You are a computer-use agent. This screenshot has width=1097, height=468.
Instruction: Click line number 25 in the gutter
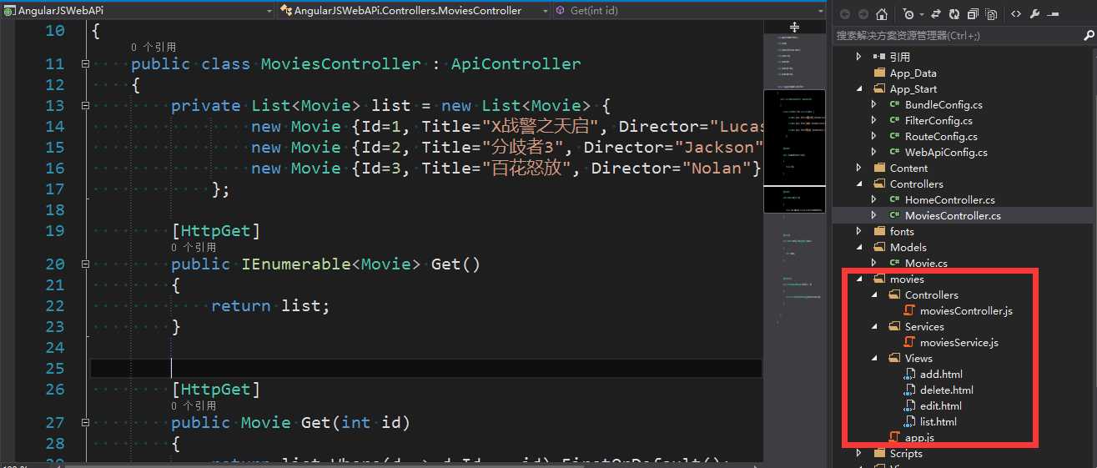(54, 369)
